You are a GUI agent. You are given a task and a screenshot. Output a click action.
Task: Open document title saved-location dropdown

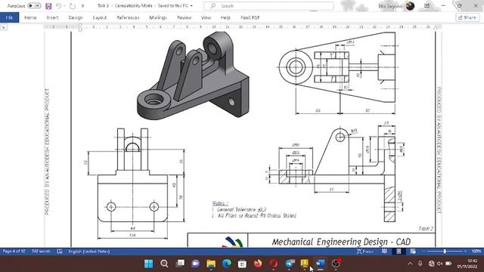coord(191,6)
